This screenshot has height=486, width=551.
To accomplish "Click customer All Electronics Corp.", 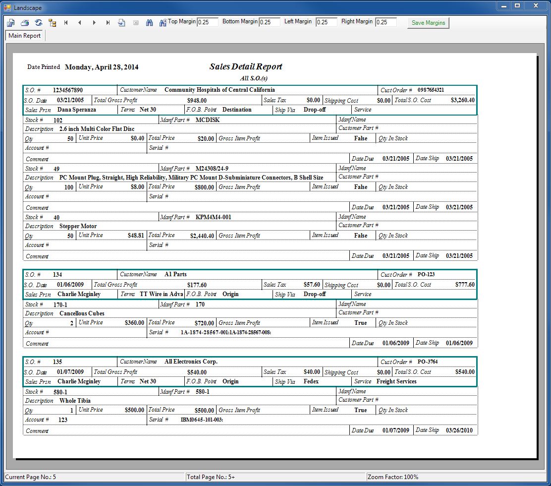I will (191, 362).
